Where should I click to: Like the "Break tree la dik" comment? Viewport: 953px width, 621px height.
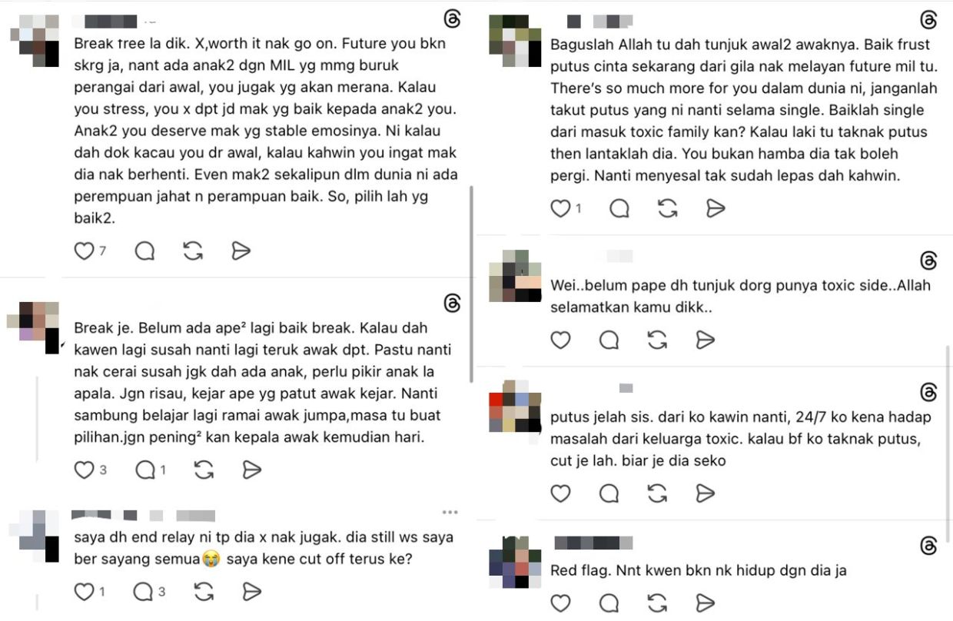click(84, 251)
